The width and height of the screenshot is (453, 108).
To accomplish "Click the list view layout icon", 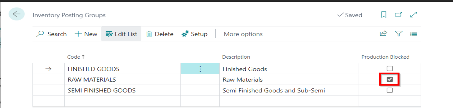I will [413, 34].
